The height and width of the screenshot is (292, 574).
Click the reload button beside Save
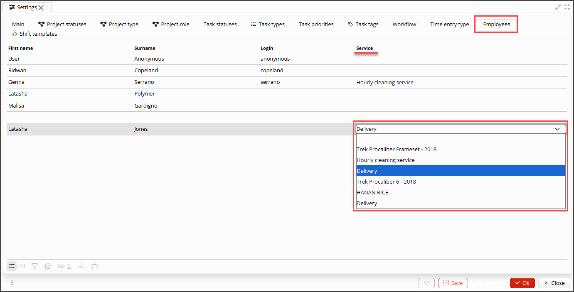pyautogui.click(x=426, y=283)
